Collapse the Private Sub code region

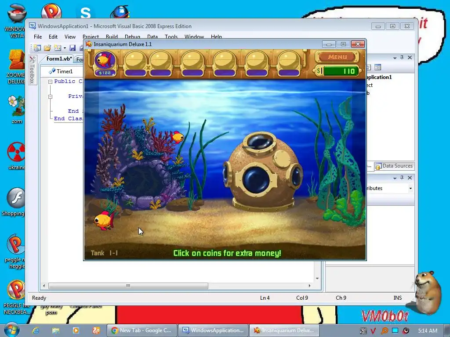click(50, 97)
